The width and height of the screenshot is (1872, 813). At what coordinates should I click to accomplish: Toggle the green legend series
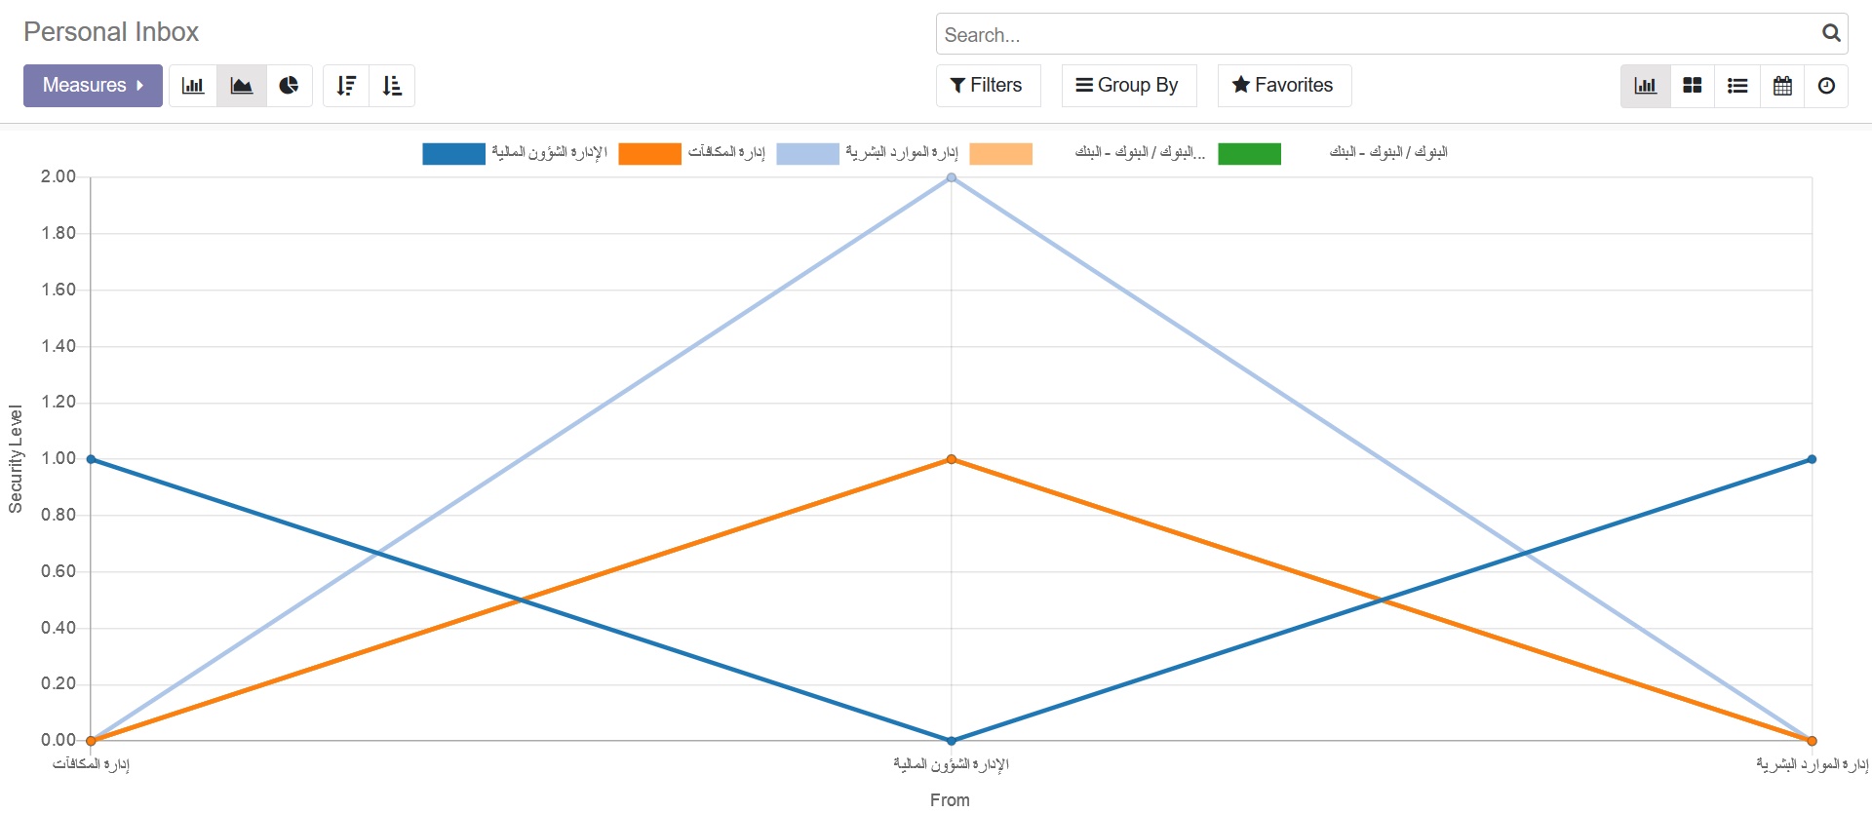click(1249, 154)
